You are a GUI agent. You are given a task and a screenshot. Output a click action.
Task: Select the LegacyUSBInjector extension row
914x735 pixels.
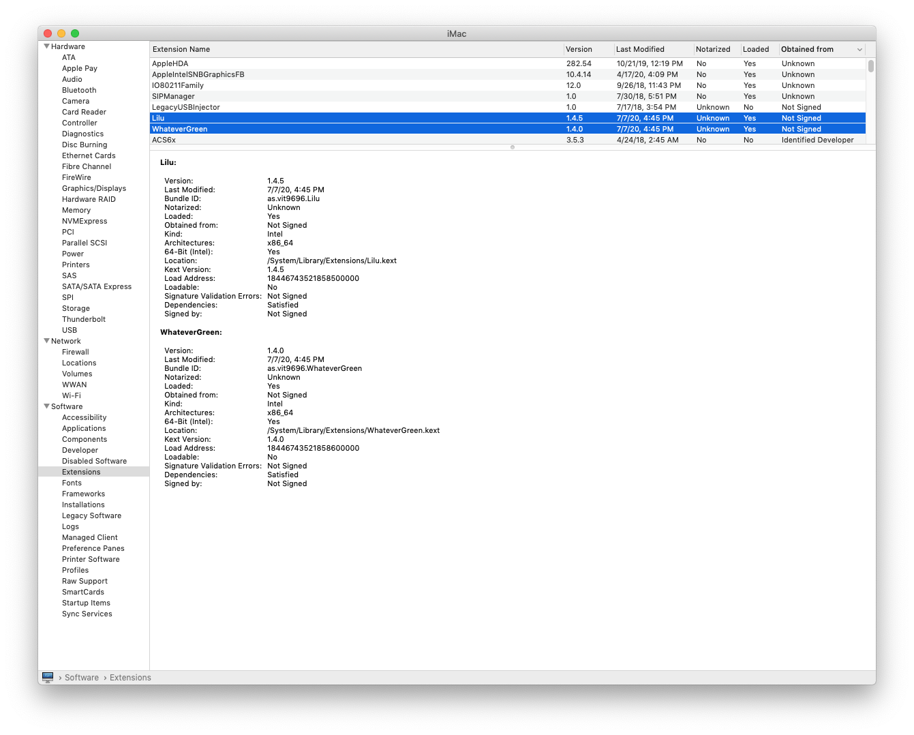tap(508, 107)
